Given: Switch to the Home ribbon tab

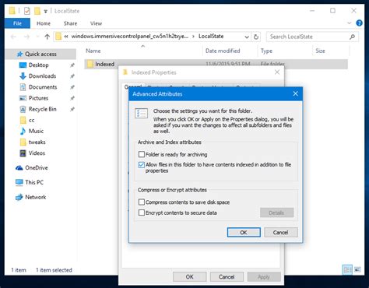Looking at the screenshot, I should pyautogui.click(x=44, y=23).
